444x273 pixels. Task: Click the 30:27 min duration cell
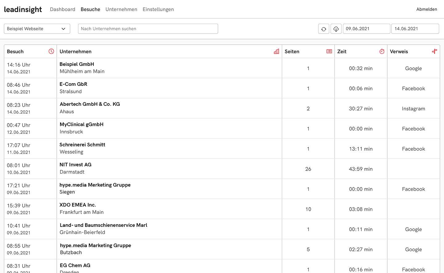tap(361, 108)
